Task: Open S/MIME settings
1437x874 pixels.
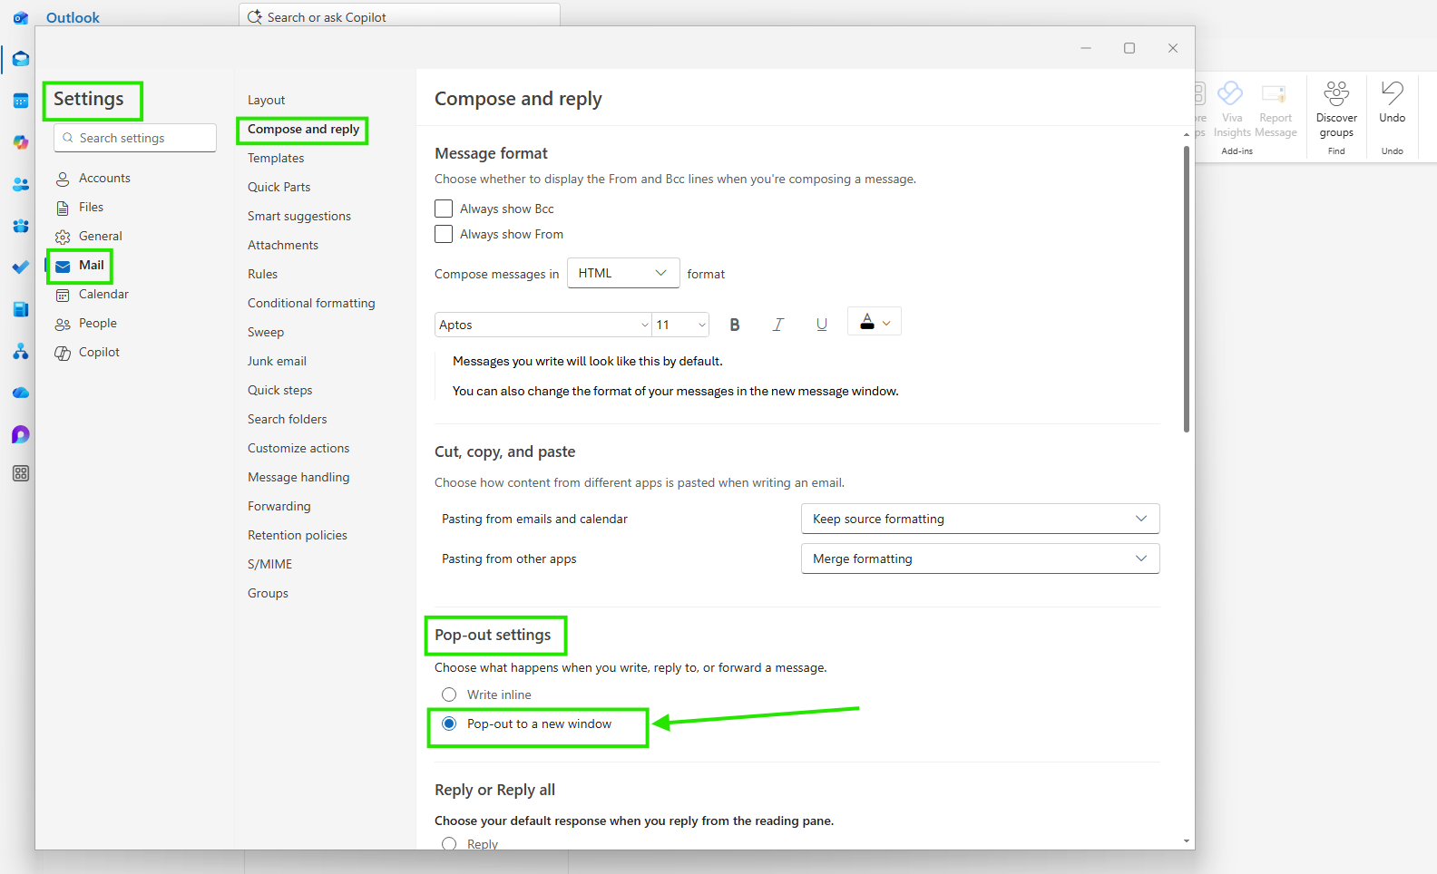Action: (x=270, y=564)
